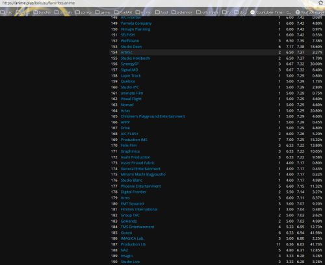325x265 pixels.
Task: Open the Asahi Production link
Action: coord(135,157)
